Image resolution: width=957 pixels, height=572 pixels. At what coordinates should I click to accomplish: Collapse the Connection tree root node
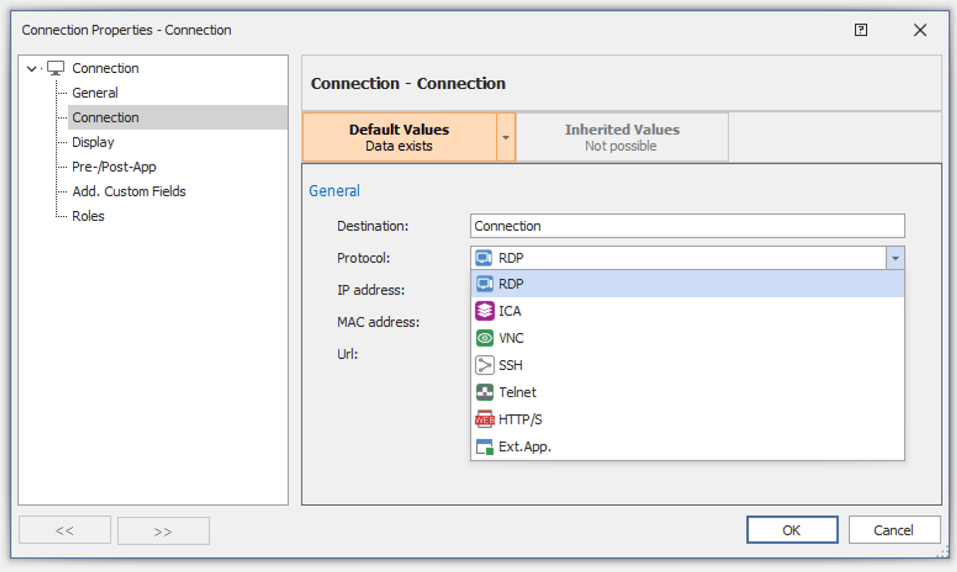coord(32,69)
